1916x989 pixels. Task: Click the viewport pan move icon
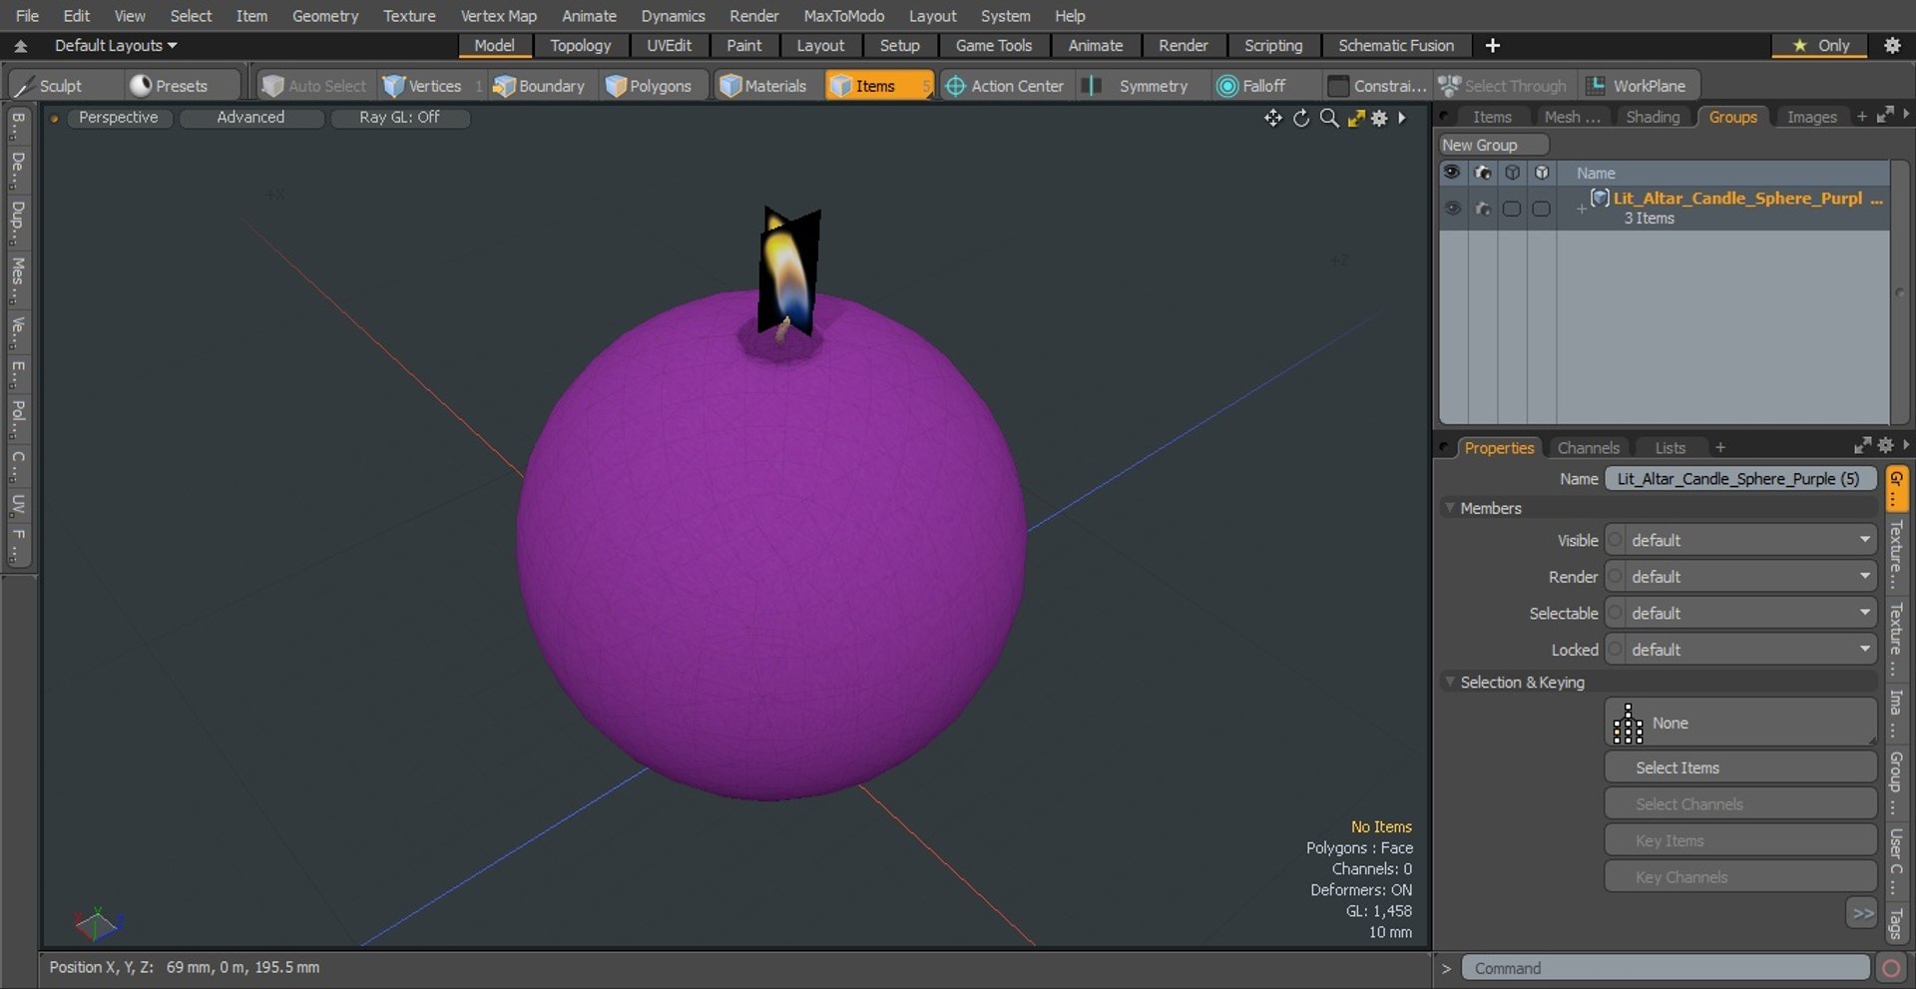1273,118
